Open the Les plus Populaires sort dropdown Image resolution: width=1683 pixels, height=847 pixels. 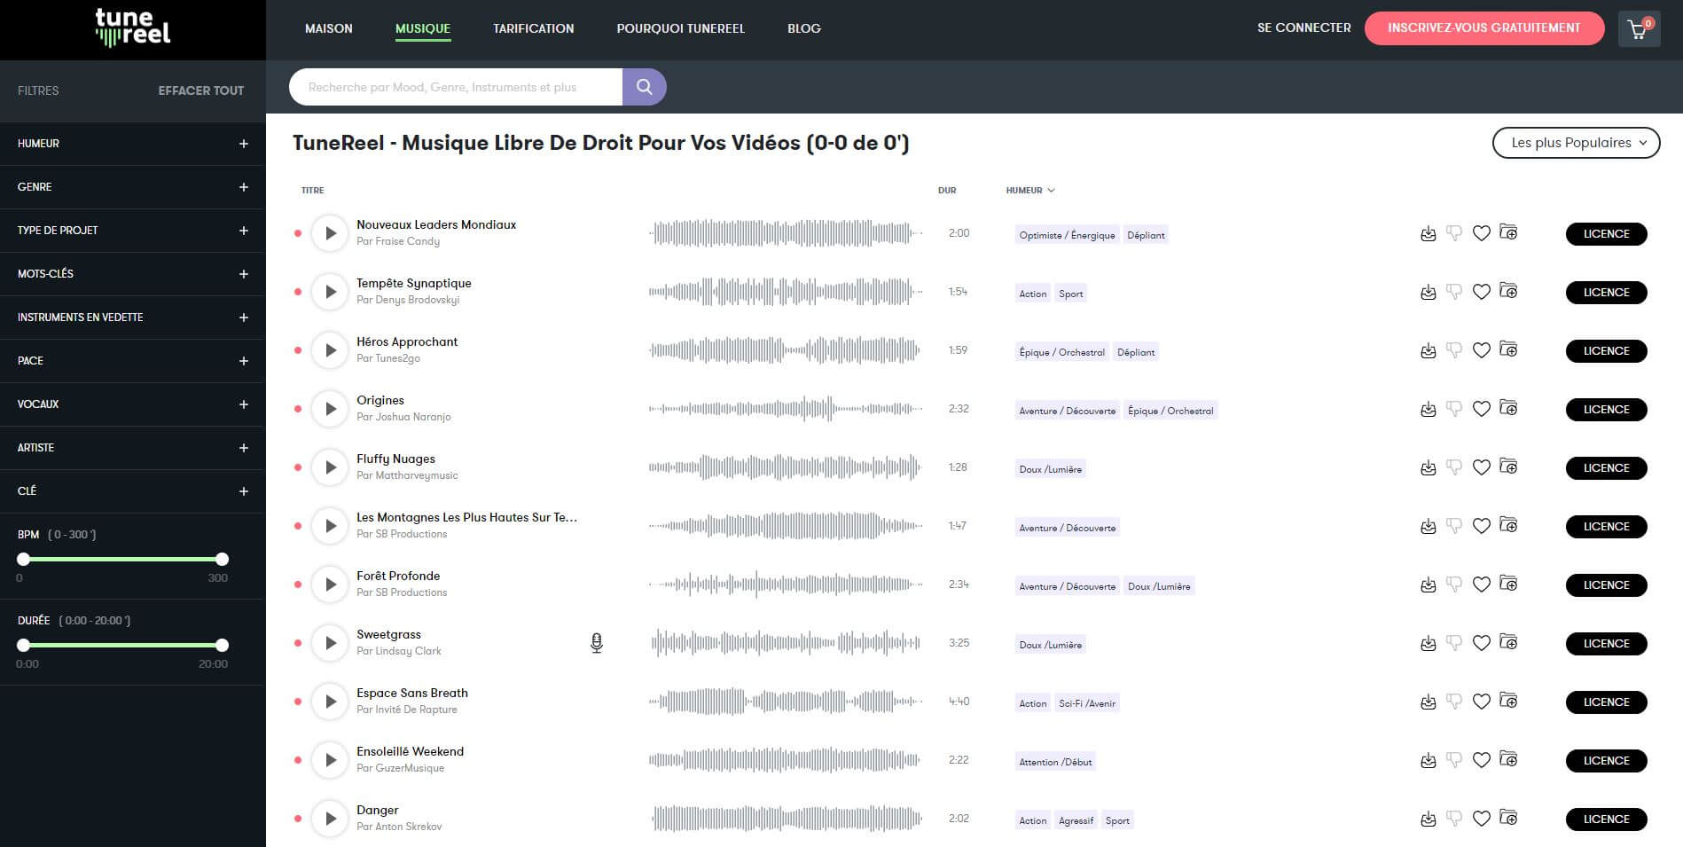coord(1576,143)
